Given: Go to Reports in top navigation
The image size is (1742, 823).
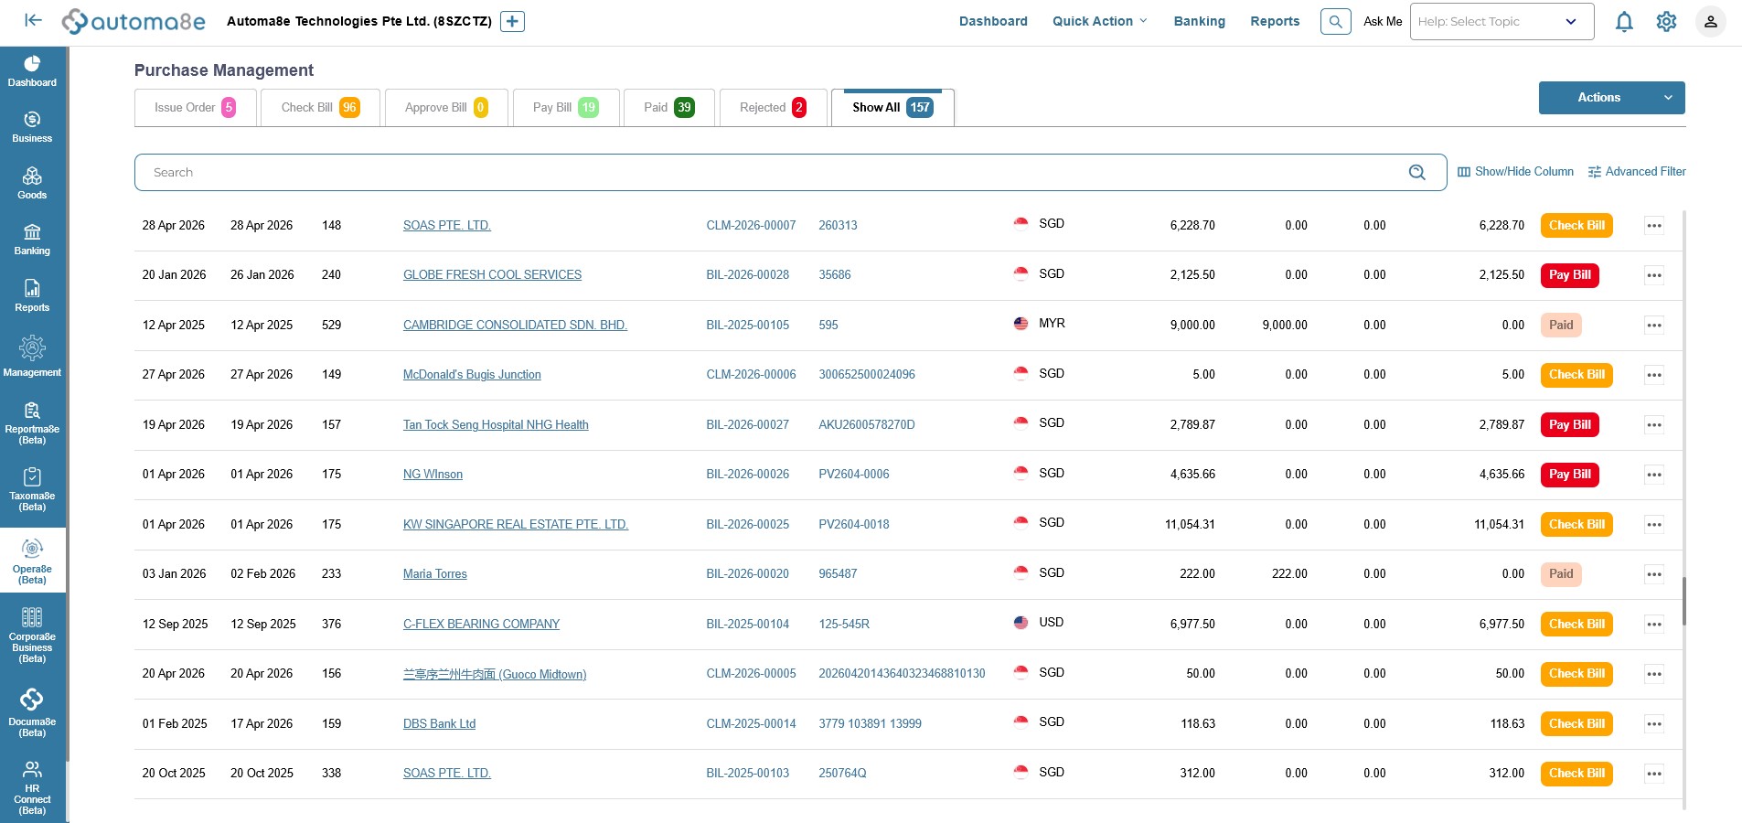Looking at the screenshot, I should point(1275,21).
